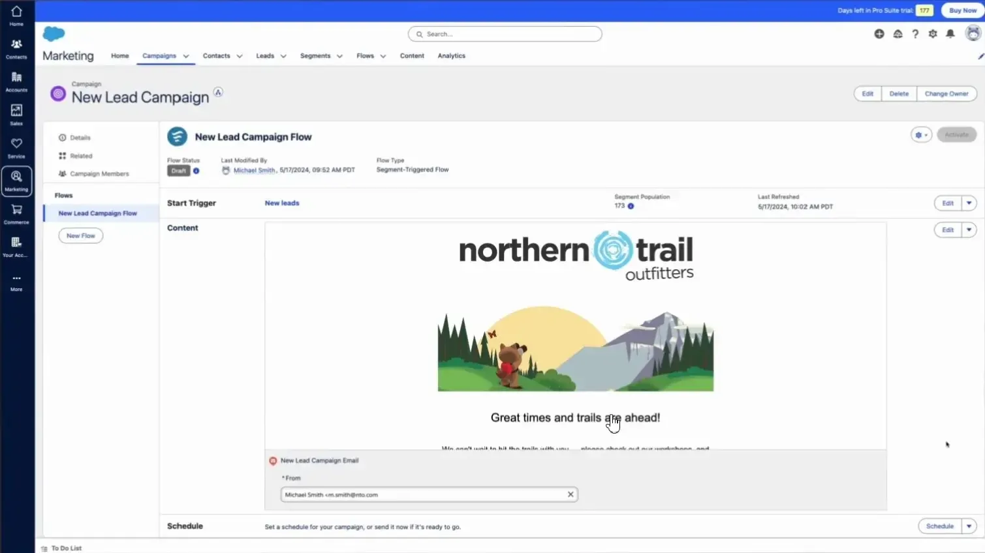985x553 pixels.
Task: Open the New leads segment link
Action: click(x=282, y=203)
